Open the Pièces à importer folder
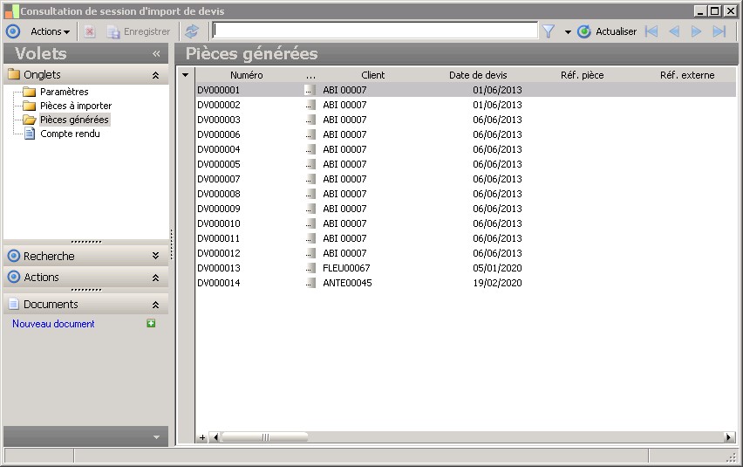The width and height of the screenshot is (743, 467). pos(76,106)
